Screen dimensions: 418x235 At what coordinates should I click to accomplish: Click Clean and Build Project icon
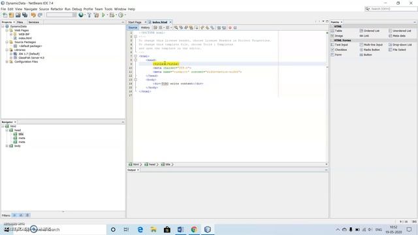96,15
